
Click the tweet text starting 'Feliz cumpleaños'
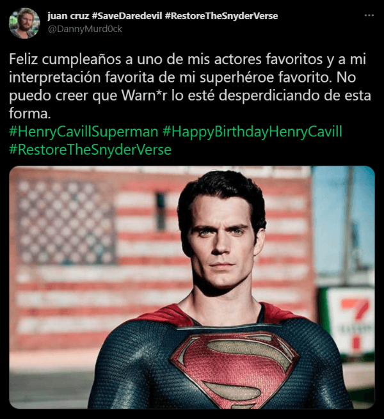click(190, 86)
